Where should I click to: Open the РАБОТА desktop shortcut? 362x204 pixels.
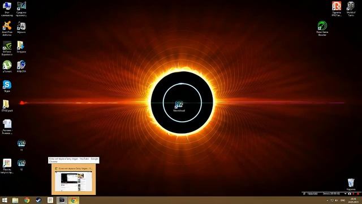coord(21,66)
